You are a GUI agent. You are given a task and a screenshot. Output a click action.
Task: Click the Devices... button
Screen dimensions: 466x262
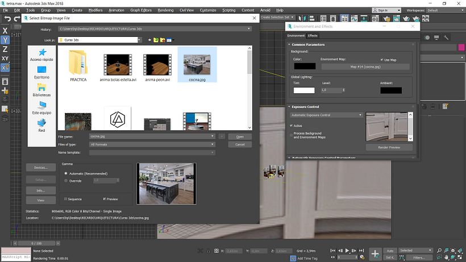(x=41, y=168)
